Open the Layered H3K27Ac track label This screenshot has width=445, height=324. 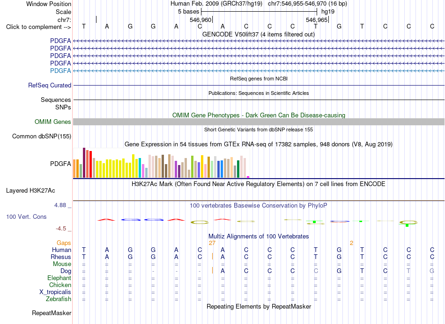click(x=30, y=191)
